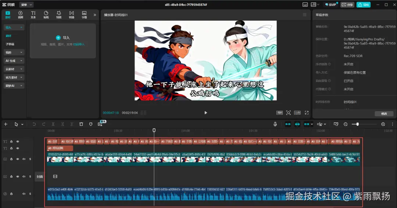Screen dimensions: 397x208
Task: Click the window layout icon in title bar
Action: (314, 4)
